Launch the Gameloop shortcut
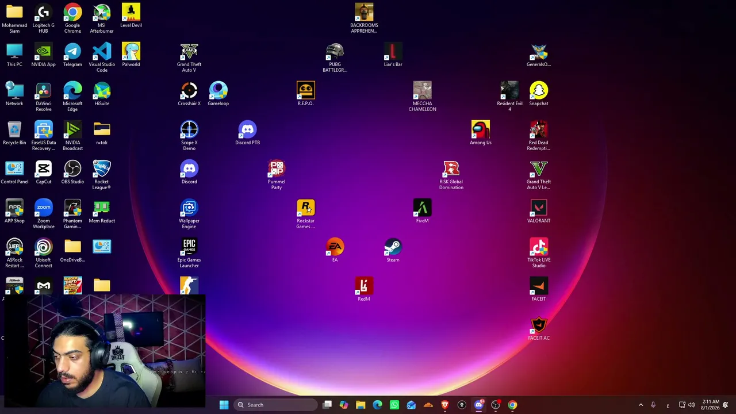 click(218, 94)
